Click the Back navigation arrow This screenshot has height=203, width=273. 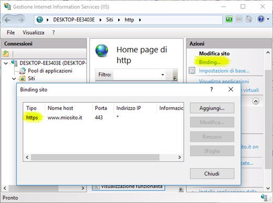pos(7,20)
